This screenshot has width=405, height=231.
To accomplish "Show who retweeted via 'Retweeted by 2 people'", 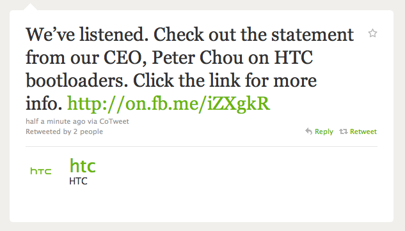I will [x=64, y=131].
